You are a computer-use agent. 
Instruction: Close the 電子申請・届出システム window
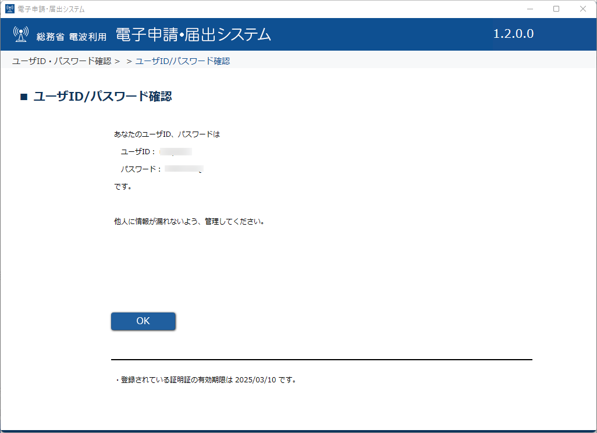tap(583, 9)
